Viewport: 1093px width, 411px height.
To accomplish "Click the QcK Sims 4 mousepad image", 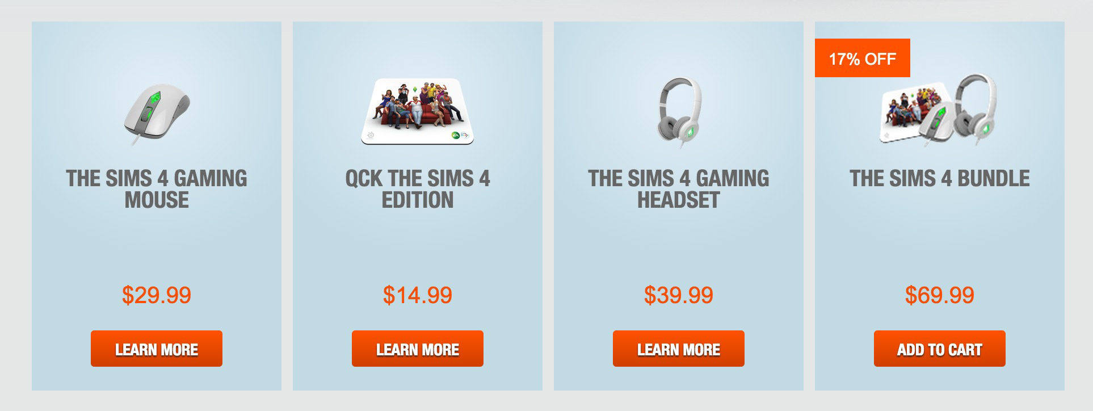I will point(418,111).
